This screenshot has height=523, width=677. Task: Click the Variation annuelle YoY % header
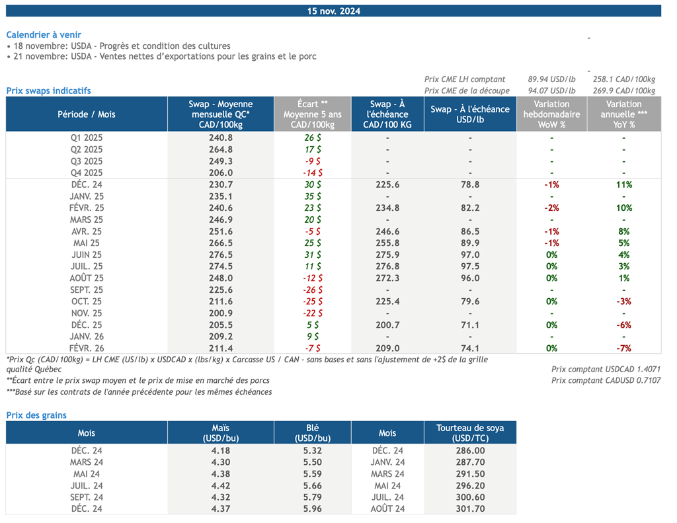click(x=623, y=114)
